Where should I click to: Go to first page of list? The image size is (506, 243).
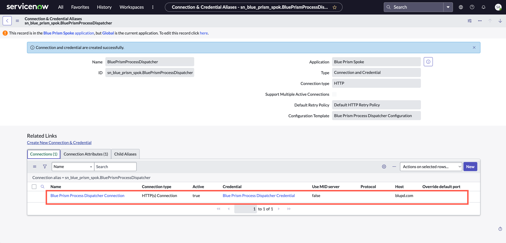pyautogui.click(x=218, y=209)
